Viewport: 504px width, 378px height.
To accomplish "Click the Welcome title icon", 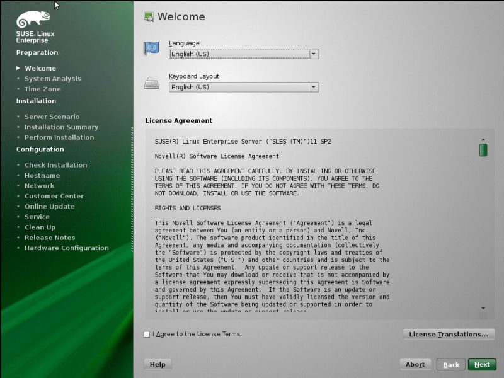I will [x=149, y=17].
